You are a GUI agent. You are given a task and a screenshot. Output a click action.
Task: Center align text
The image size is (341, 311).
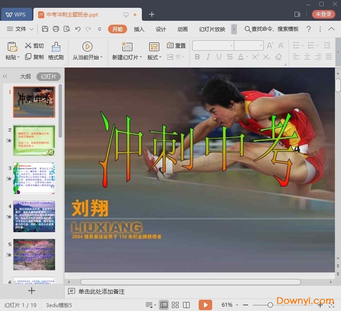pyautogui.click(x=307, y=57)
